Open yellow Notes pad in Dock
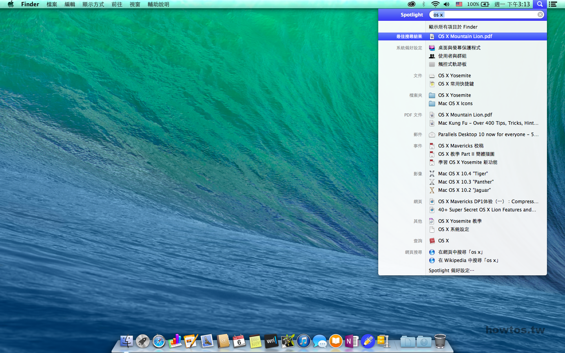Viewport: 565px width, 353px height. [x=255, y=341]
